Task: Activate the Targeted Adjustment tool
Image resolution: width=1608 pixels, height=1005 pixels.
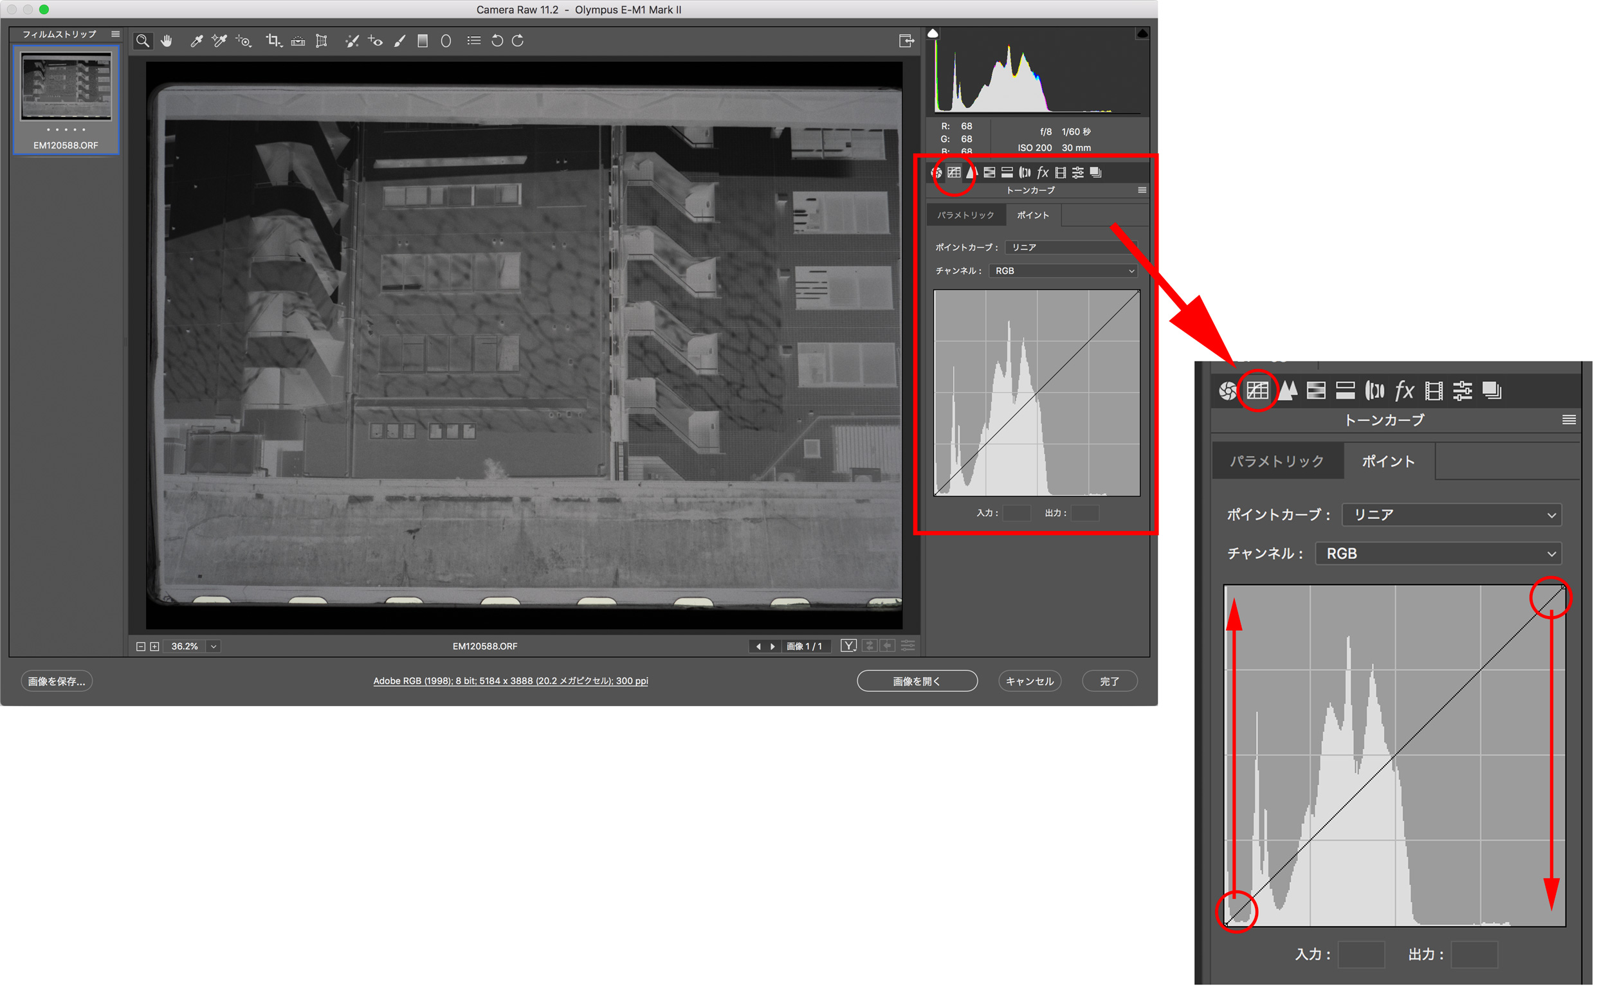Action: click(243, 41)
